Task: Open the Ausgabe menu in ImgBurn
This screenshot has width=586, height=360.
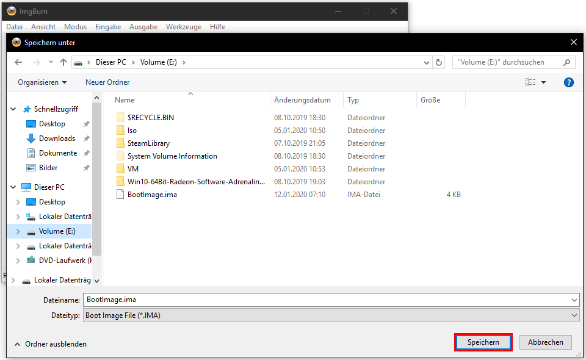Action: click(x=143, y=27)
